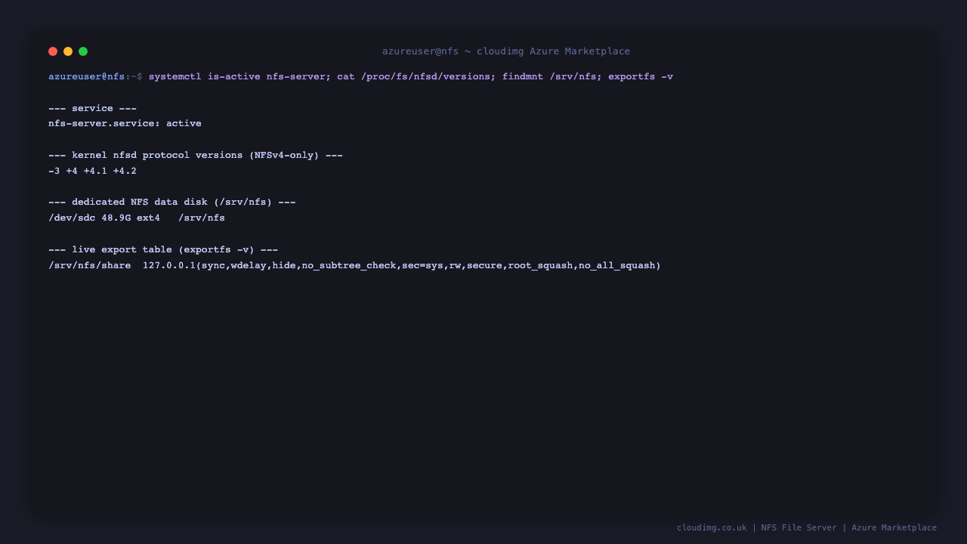
Task: Click the 'exportfs -v' command at prompt end
Action: [x=641, y=76]
